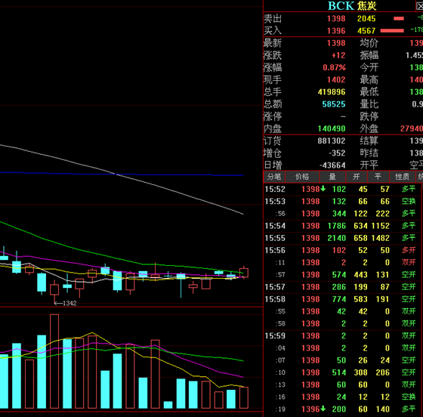Select the tick row with volume 344

click(x=342, y=214)
